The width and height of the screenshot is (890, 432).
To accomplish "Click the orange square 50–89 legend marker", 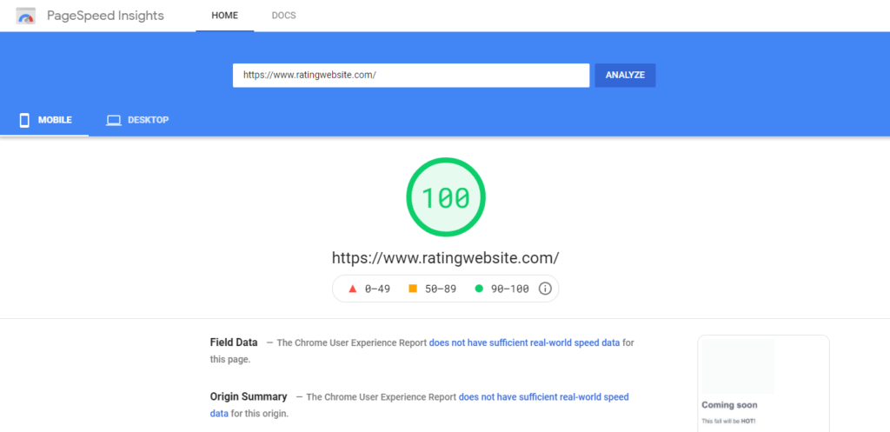I will point(413,289).
